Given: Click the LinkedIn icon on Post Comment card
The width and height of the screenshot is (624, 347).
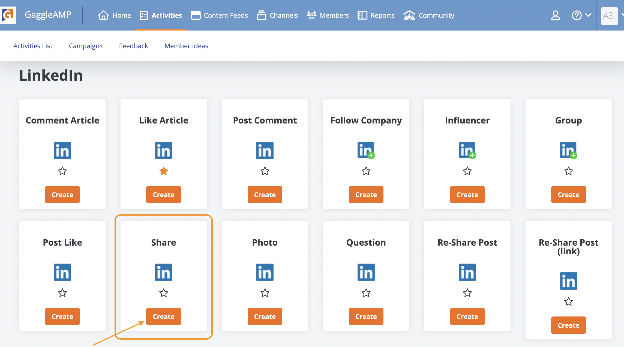Looking at the screenshot, I should 265,150.
